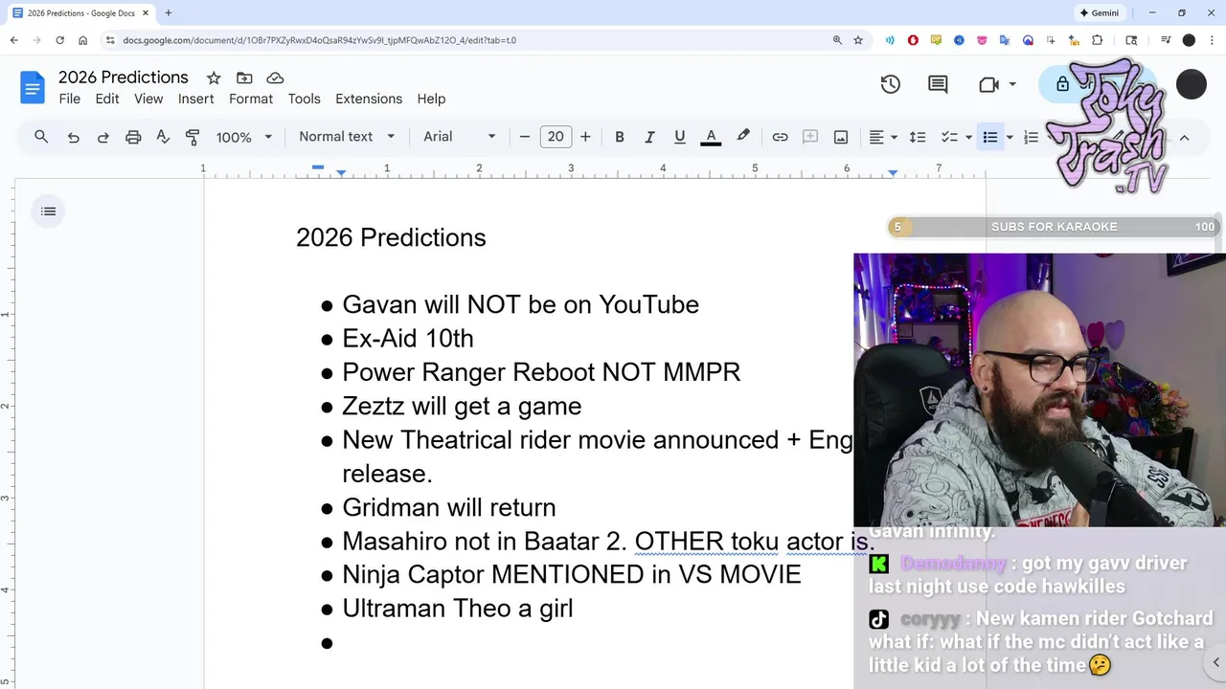
Task: View the document cloud save status
Action: (275, 78)
